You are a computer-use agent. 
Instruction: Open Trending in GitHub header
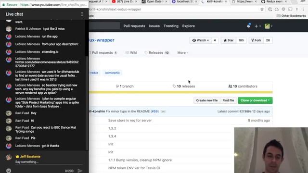(x=171, y=26)
